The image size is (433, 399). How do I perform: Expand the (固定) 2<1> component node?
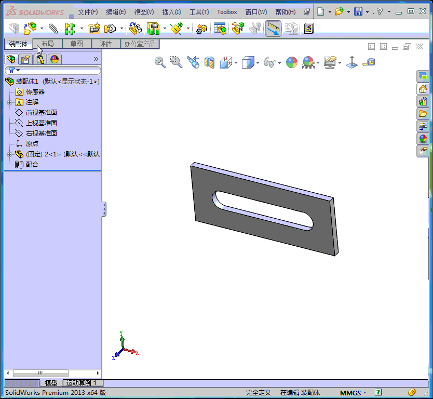pos(9,154)
